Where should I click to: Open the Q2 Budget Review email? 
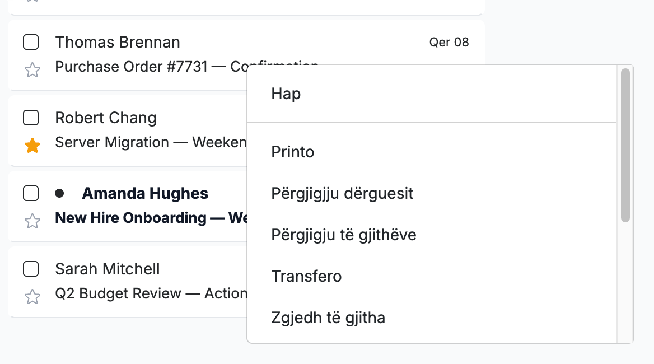(151, 293)
